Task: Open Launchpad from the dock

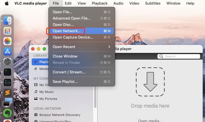Action: [x=7, y=31]
